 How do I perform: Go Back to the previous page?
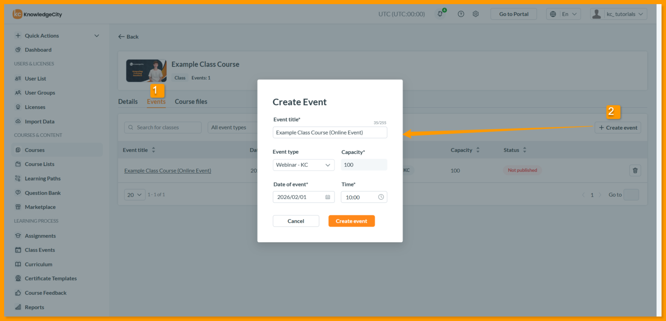coord(128,37)
